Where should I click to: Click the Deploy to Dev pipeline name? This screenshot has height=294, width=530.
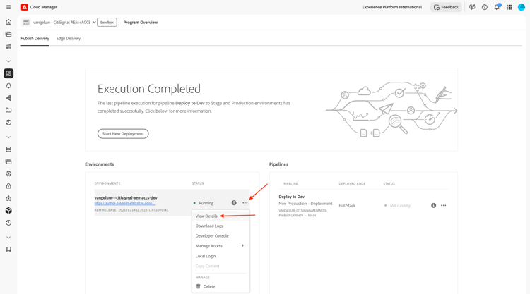click(291, 197)
